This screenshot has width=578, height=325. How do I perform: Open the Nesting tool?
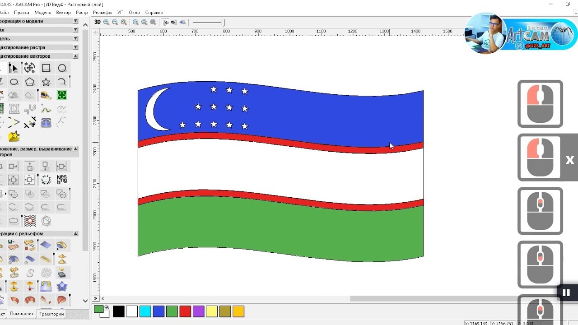coord(62,180)
